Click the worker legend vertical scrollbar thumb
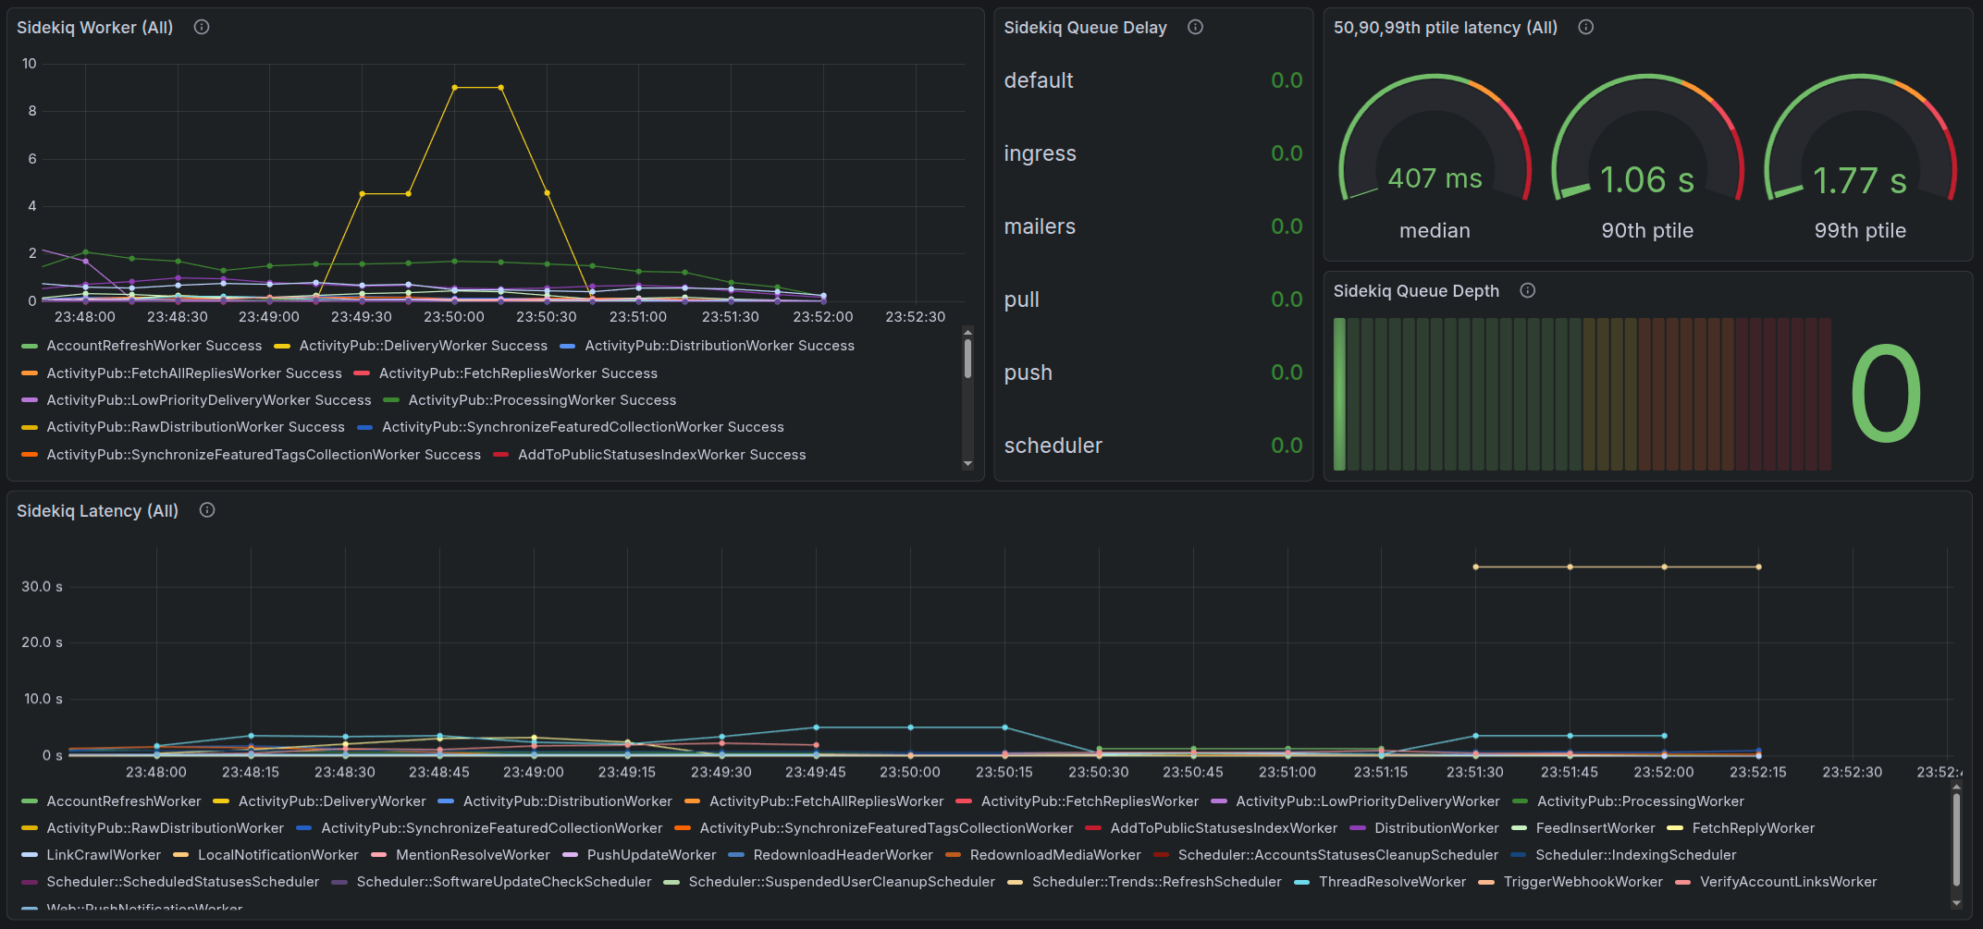 (967, 359)
